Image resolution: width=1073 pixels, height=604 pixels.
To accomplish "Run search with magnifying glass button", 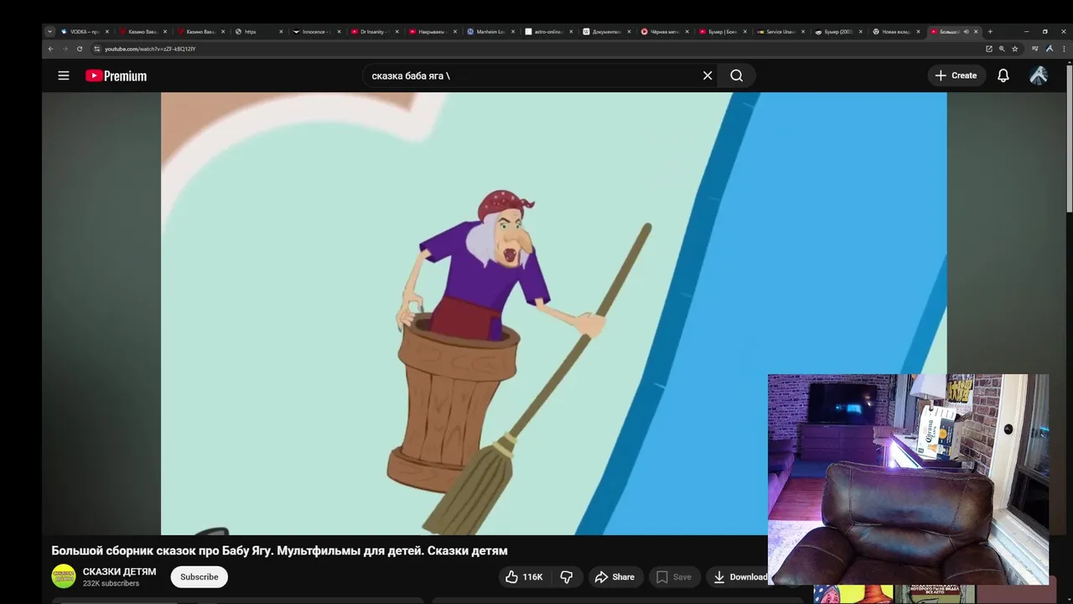I will pos(737,75).
